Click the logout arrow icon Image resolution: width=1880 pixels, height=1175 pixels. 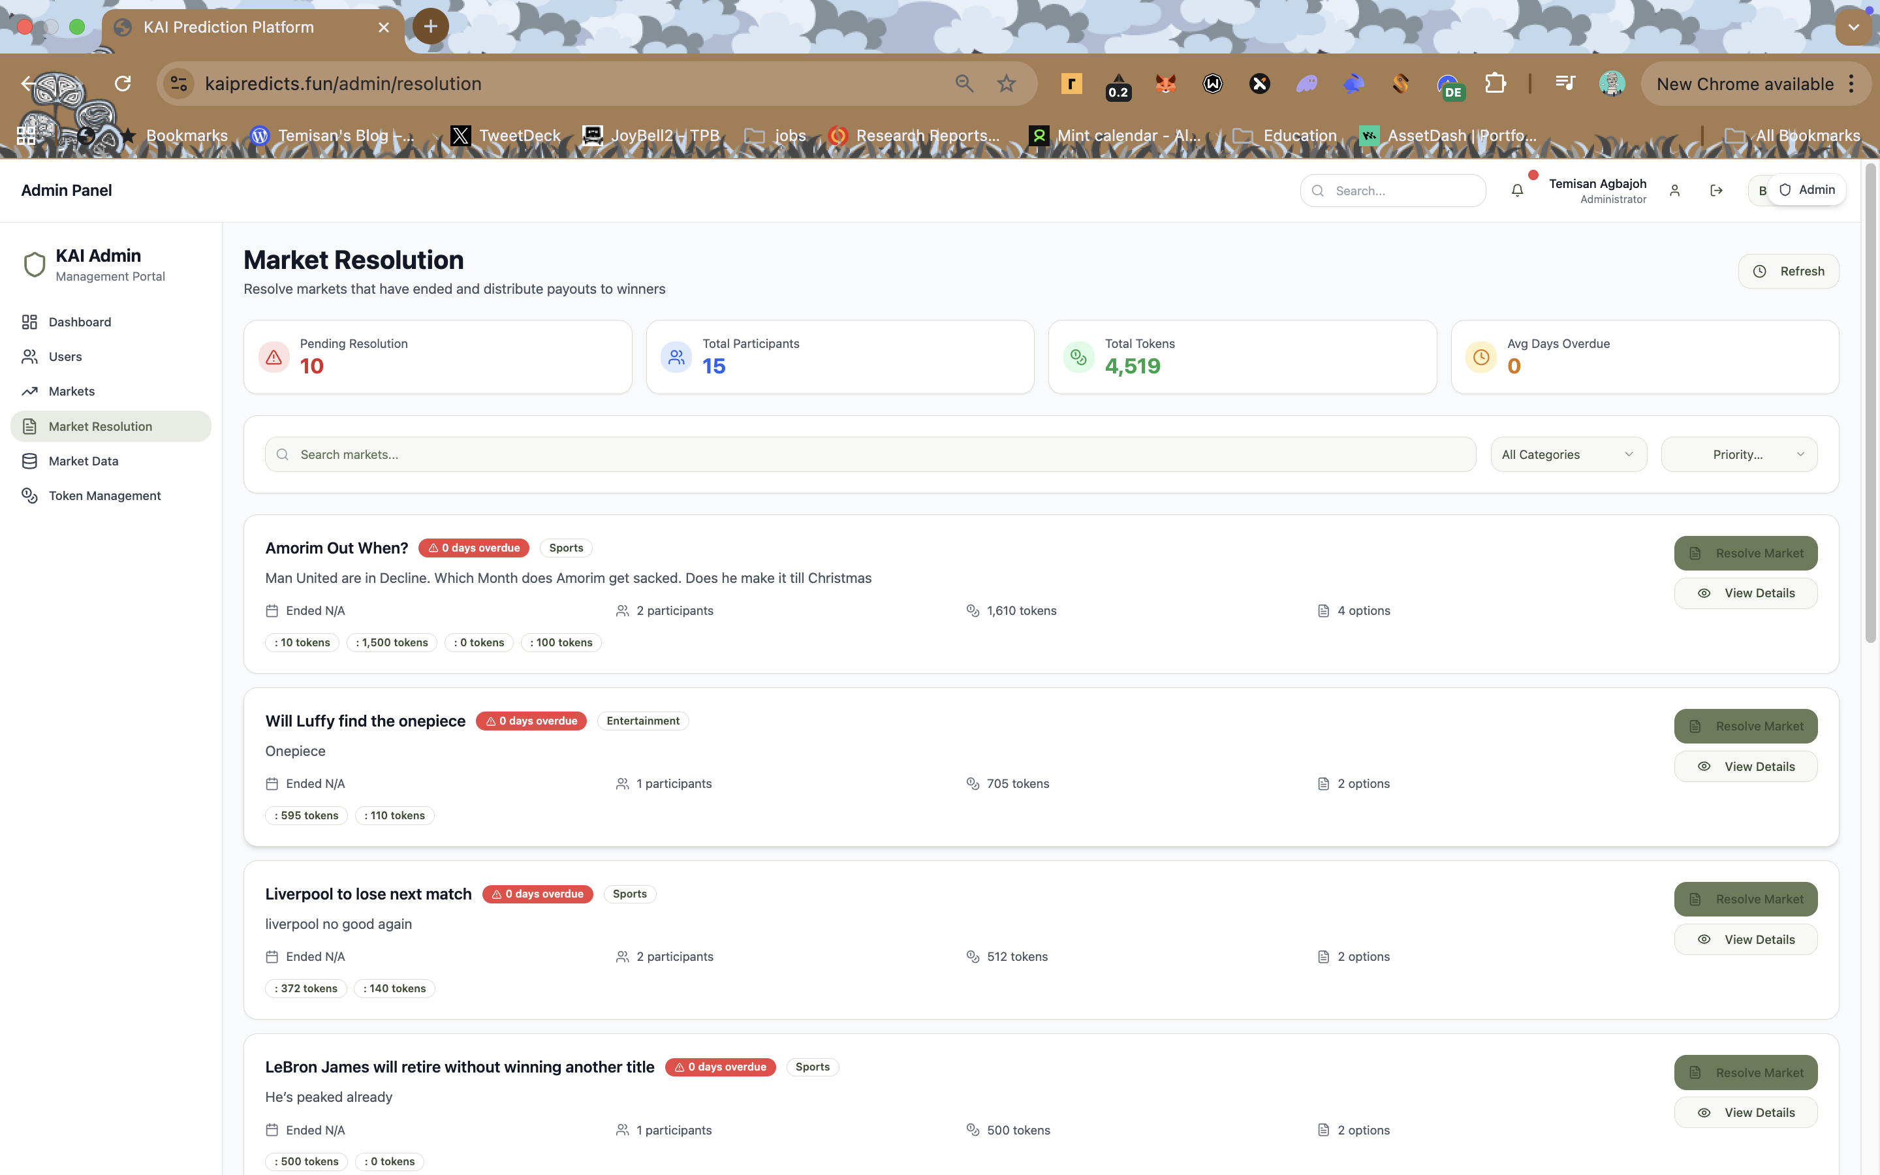point(1716,191)
